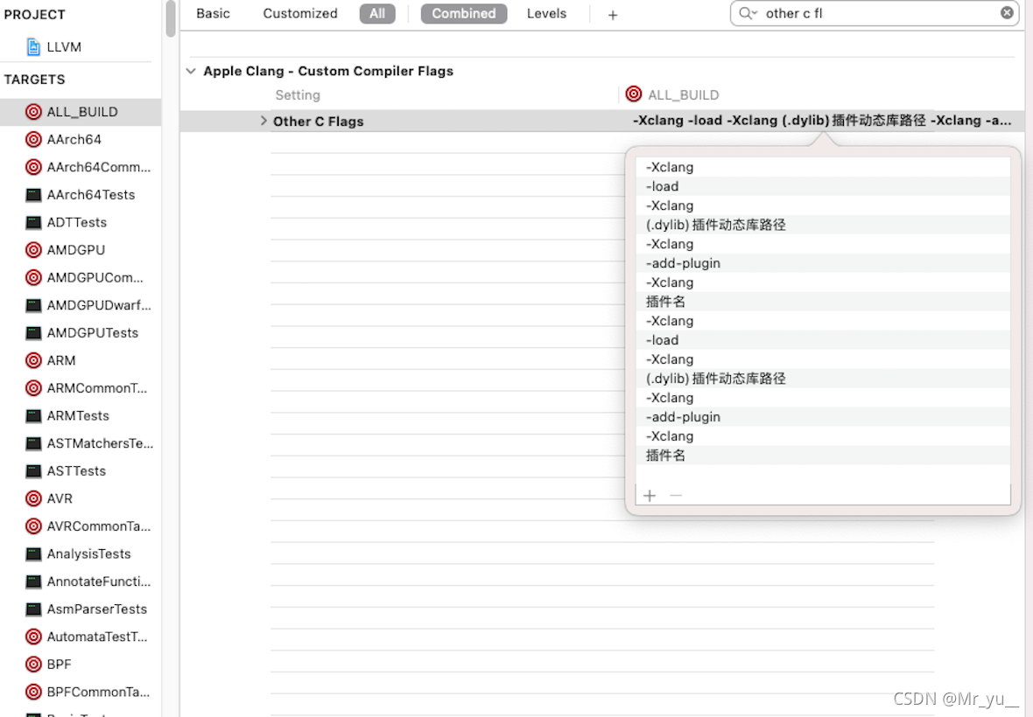This screenshot has width=1033, height=717.
Task: Select first (.dylib) 插件动态库路径 entry
Action: point(822,225)
